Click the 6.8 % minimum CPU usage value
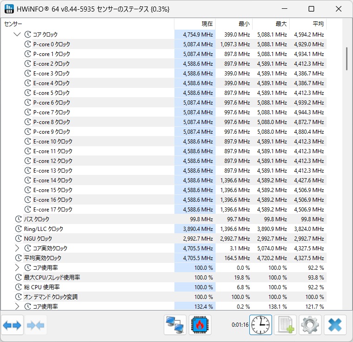Screen dimensions: 353x342 (x=243, y=287)
